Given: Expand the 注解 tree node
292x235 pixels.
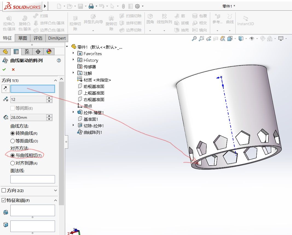Looking at the screenshot, I should point(73,73).
